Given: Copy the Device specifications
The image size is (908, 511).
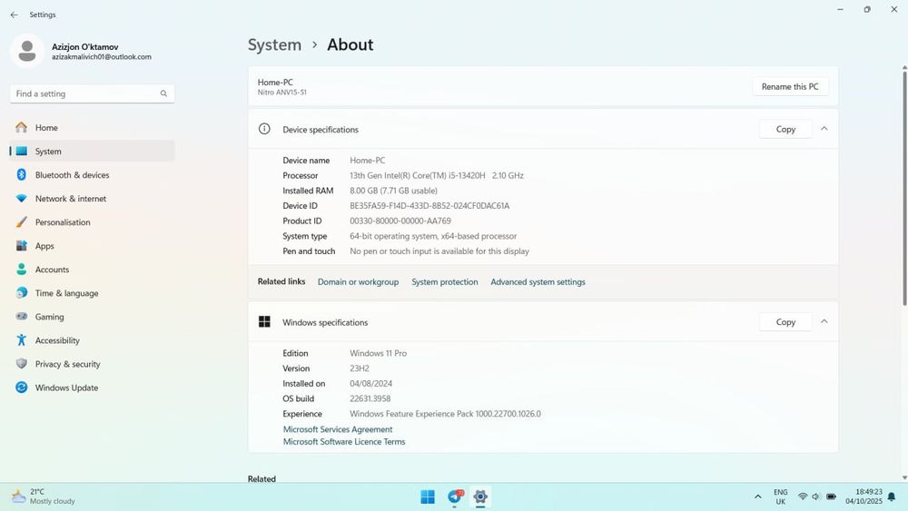Looking at the screenshot, I should (785, 129).
